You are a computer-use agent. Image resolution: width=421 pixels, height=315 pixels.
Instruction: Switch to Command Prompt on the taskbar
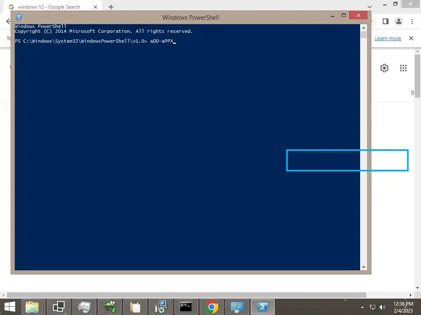click(186, 307)
